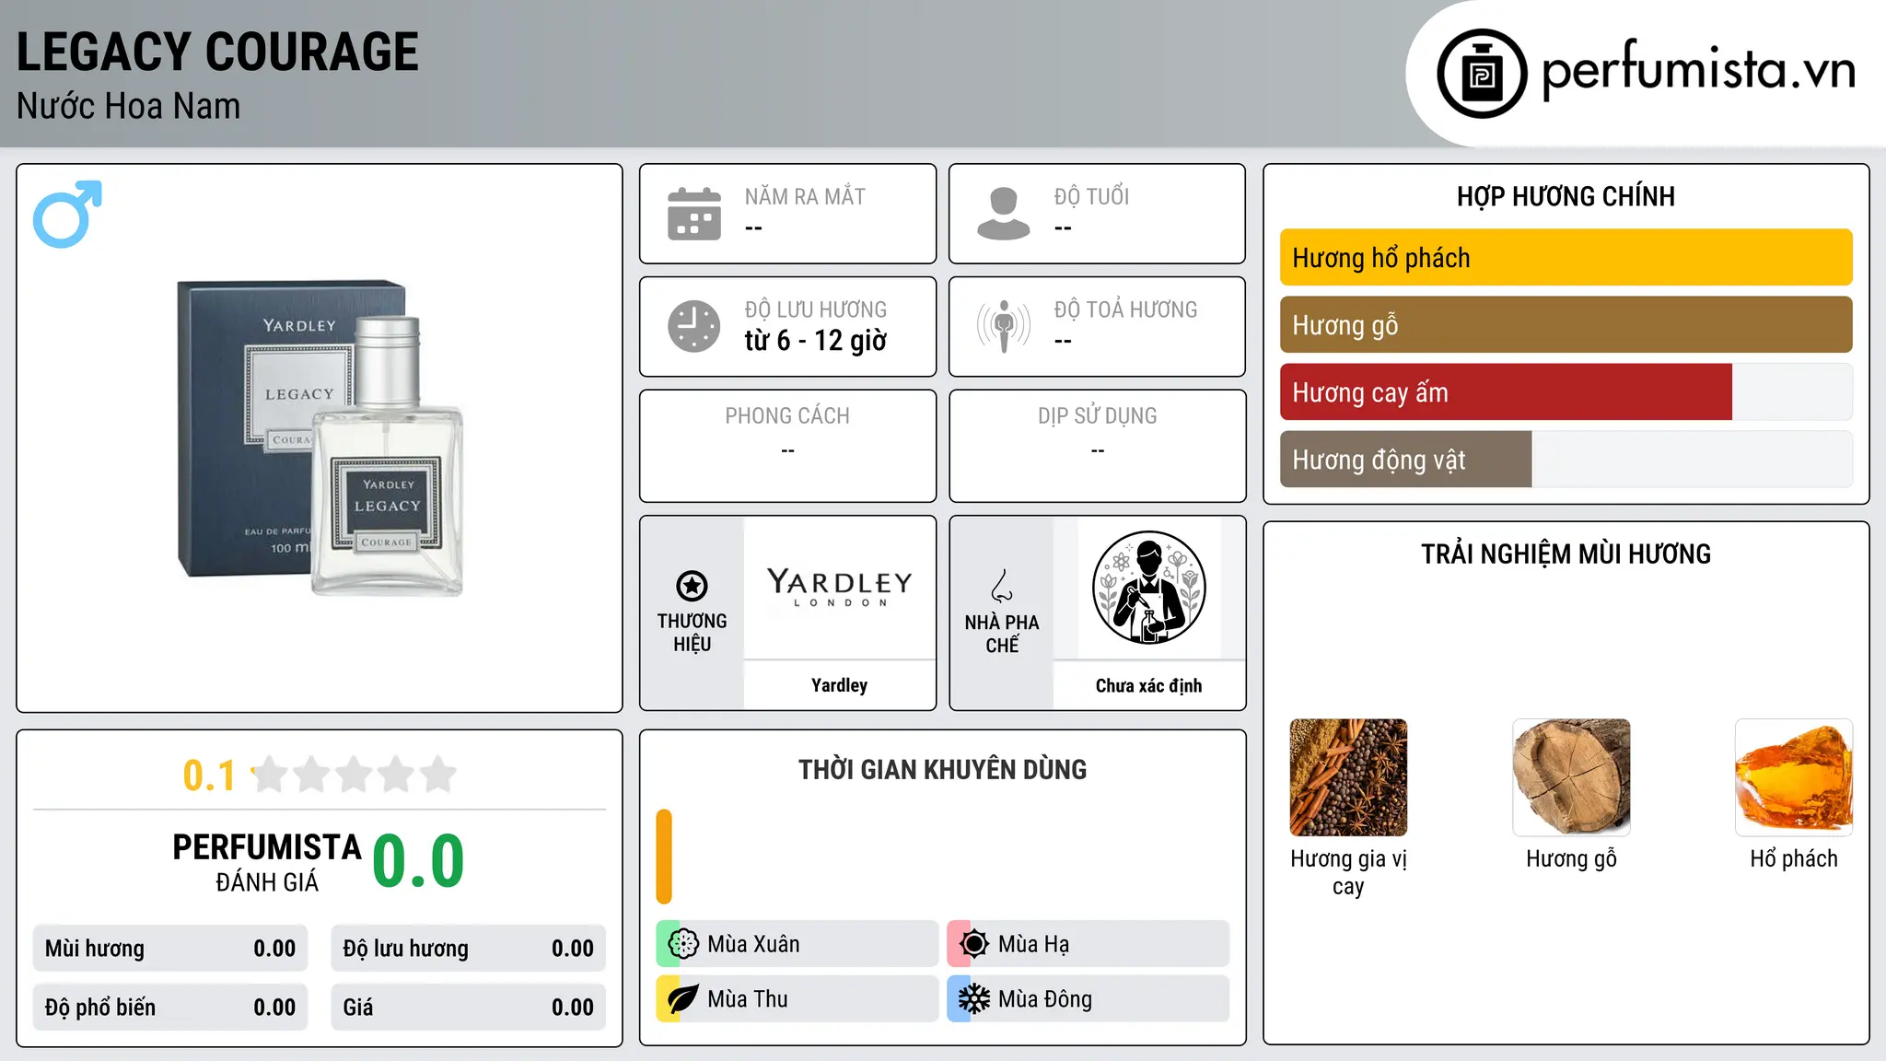Click the person icon beside Độ Tuổi
This screenshot has width=1886, height=1061.
pyautogui.click(x=1004, y=214)
